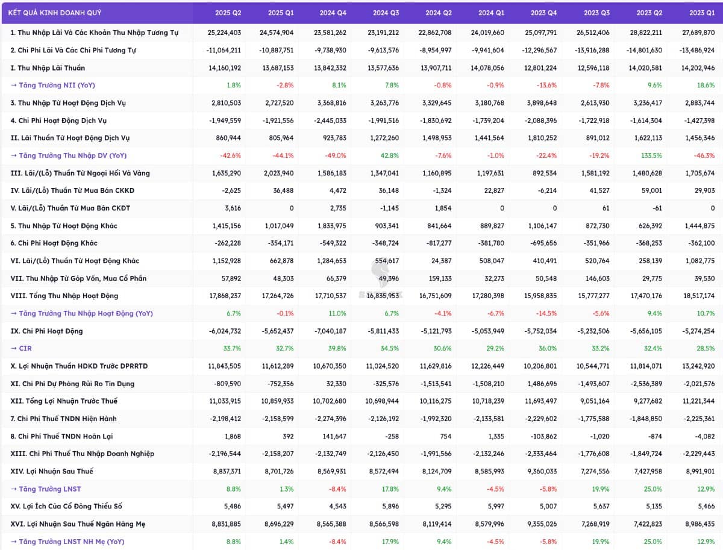The image size is (723, 550).
Task: Click XI. Chi Phí Dự Phòng Rủi Ro Tín Dụng
Action: 72,384
